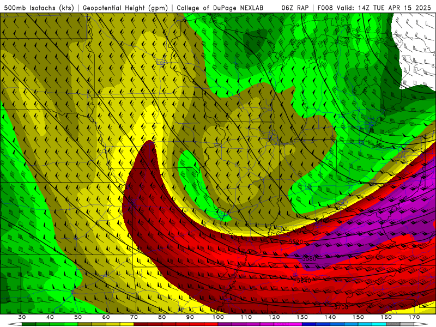The width and height of the screenshot is (436, 327).
Task: Click the 160 value on the color scale
Action: pyautogui.click(x=386, y=317)
